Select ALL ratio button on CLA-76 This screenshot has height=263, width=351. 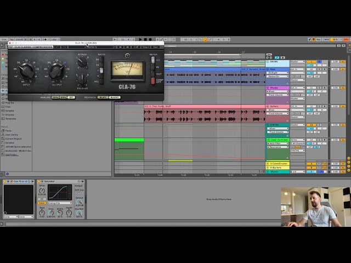[101, 81]
